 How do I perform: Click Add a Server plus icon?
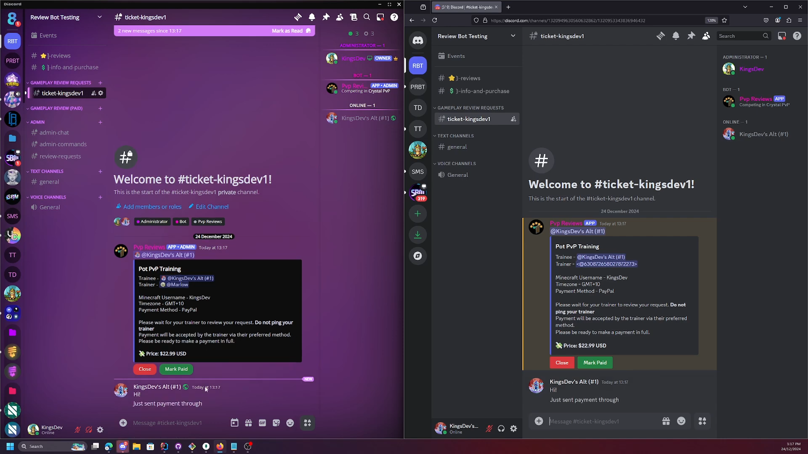click(x=417, y=214)
